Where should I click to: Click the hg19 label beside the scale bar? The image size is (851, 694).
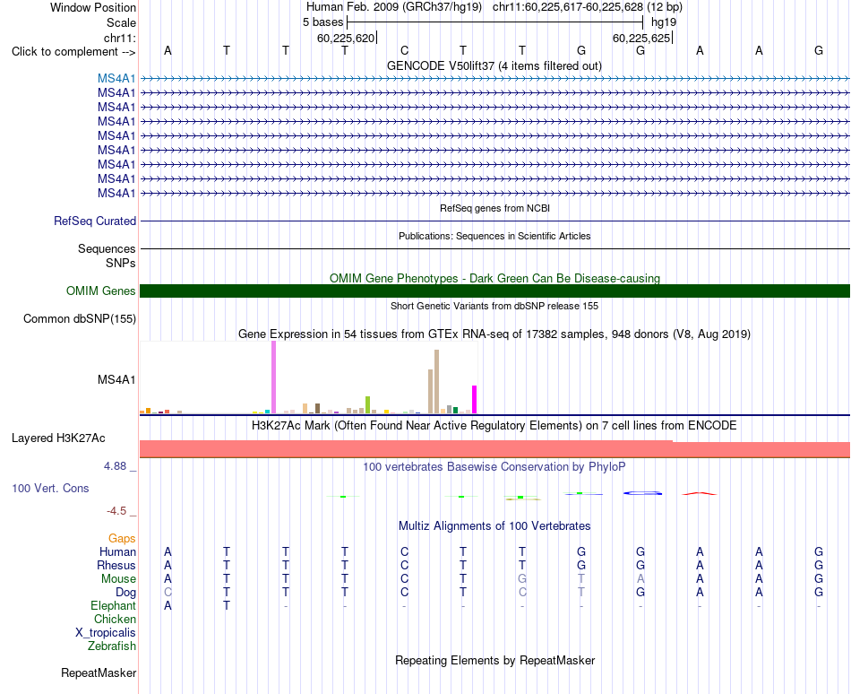pyautogui.click(x=664, y=22)
